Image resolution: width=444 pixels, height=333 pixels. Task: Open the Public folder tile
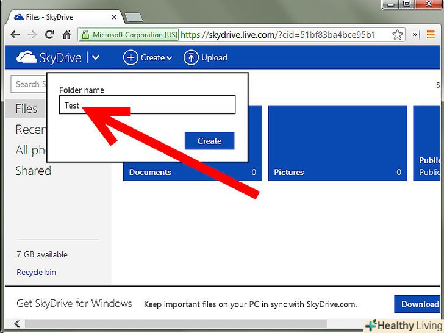click(x=427, y=143)
